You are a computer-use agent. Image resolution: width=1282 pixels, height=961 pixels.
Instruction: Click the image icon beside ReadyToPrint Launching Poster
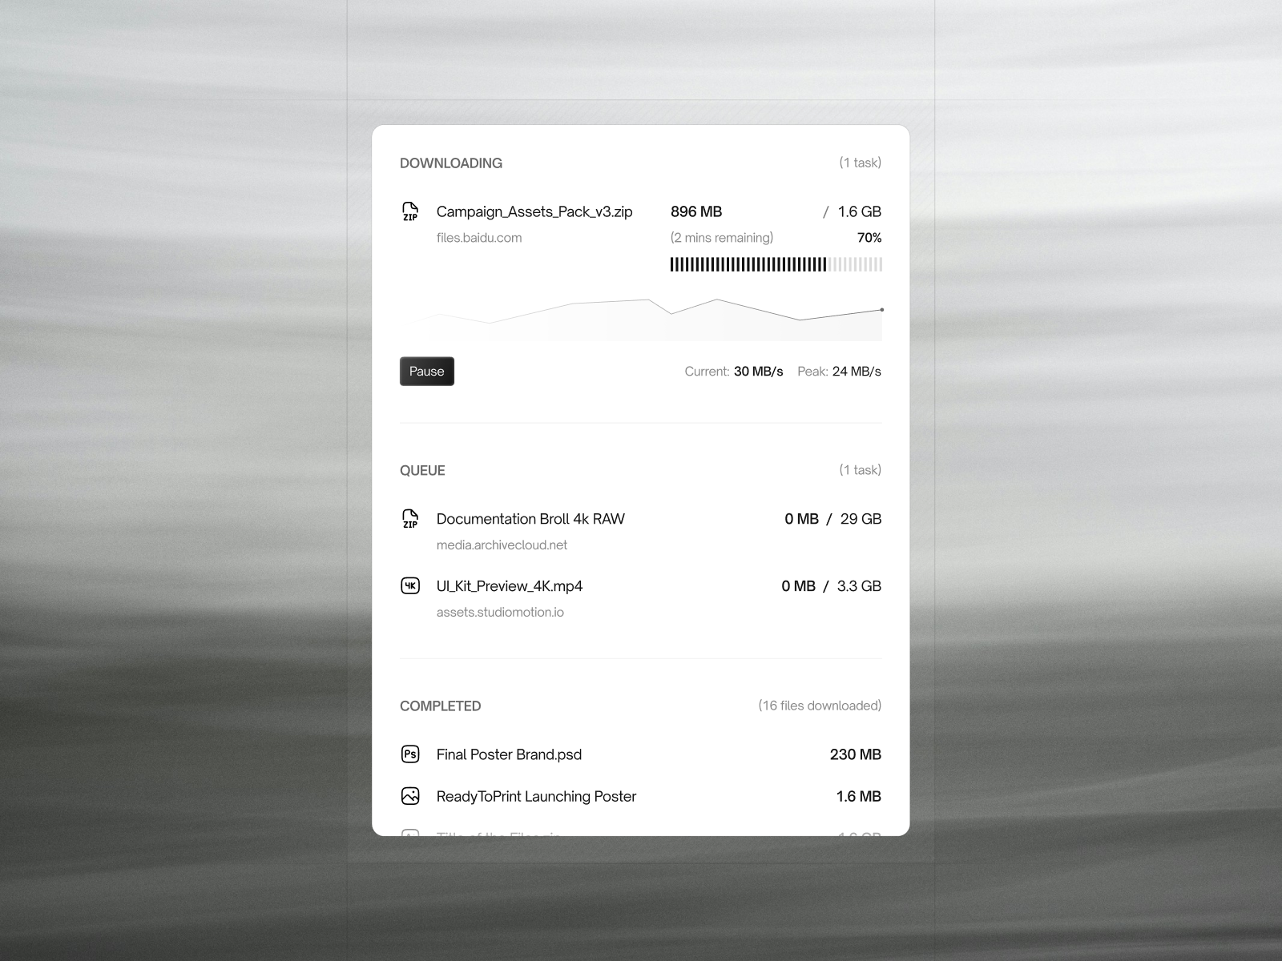pos(410,796)
